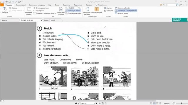Click the Подробнее tell-me box

(x=101, y=5)
